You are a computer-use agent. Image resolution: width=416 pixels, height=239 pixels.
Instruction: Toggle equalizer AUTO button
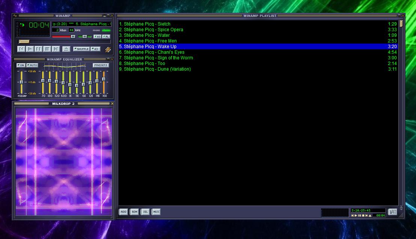pyautogui.click(x=32, y=65)
